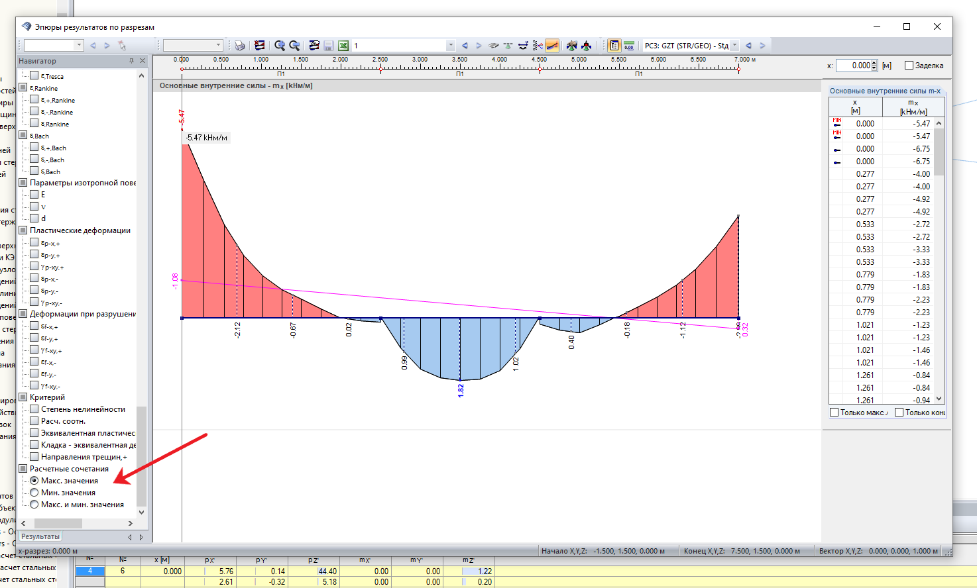The image size is (977, 588).
Task: Open the section number '1' dropdown
Action: pyautogui.click(x=451, y=46)
